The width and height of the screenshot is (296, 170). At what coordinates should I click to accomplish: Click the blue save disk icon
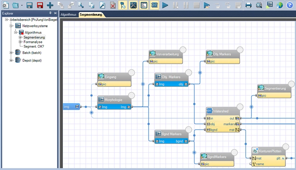click(29, 5)
